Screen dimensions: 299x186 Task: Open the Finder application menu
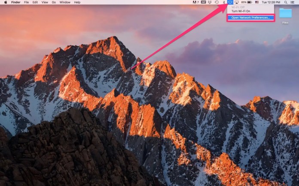tap(16, 2)
